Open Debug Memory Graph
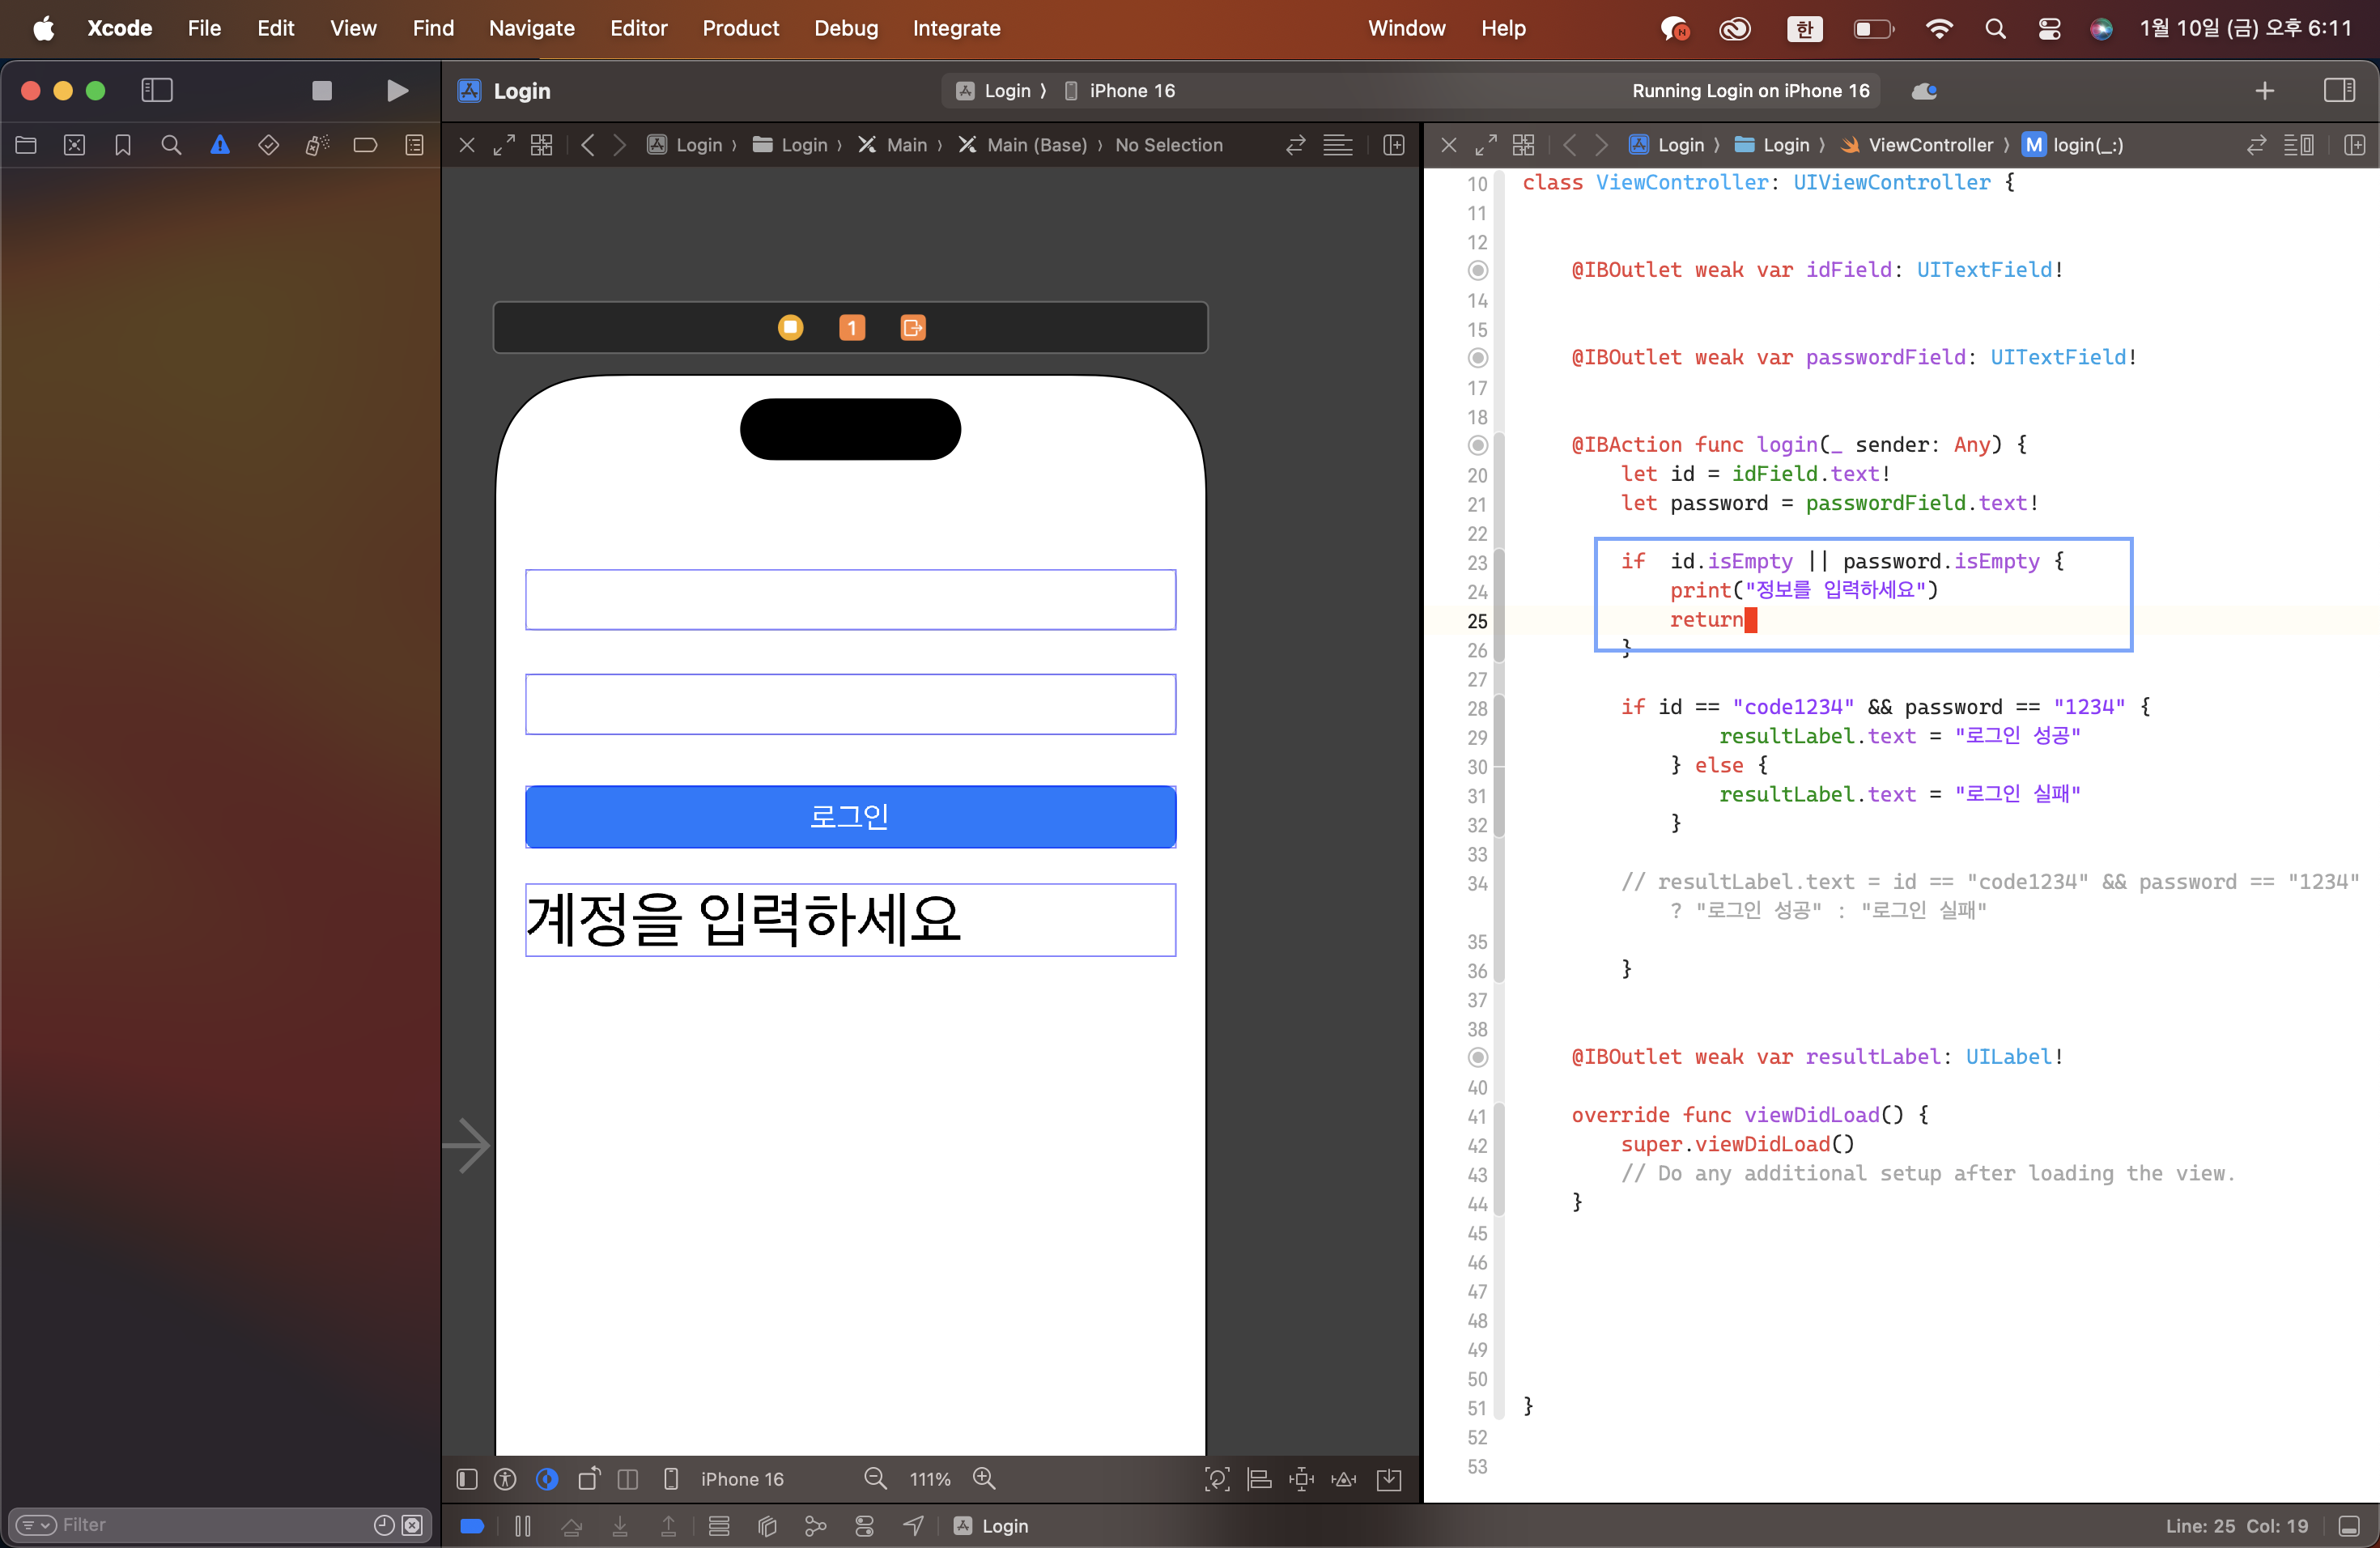This screenshot has height=1548, width=2380. pyautogui.click(x=816, y=1526)
